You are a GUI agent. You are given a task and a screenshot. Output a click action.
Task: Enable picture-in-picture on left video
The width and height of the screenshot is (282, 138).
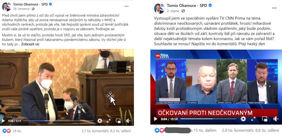118,121
